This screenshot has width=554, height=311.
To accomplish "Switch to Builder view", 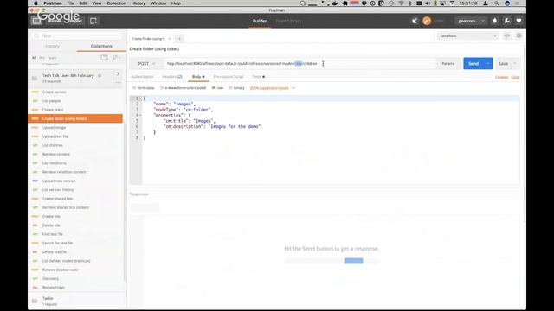I will click(x=260, y=21).
